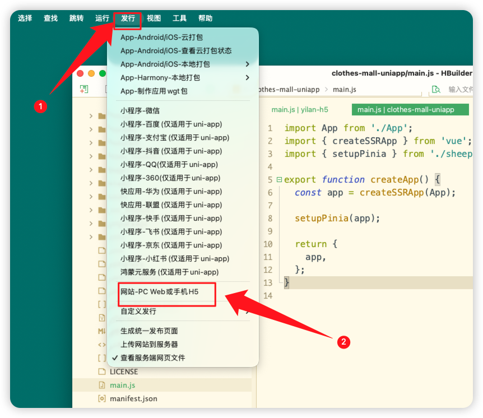This screenshot has width=483, height=418.
Task: Click the main.js file icon in tree
Action: 101,385
